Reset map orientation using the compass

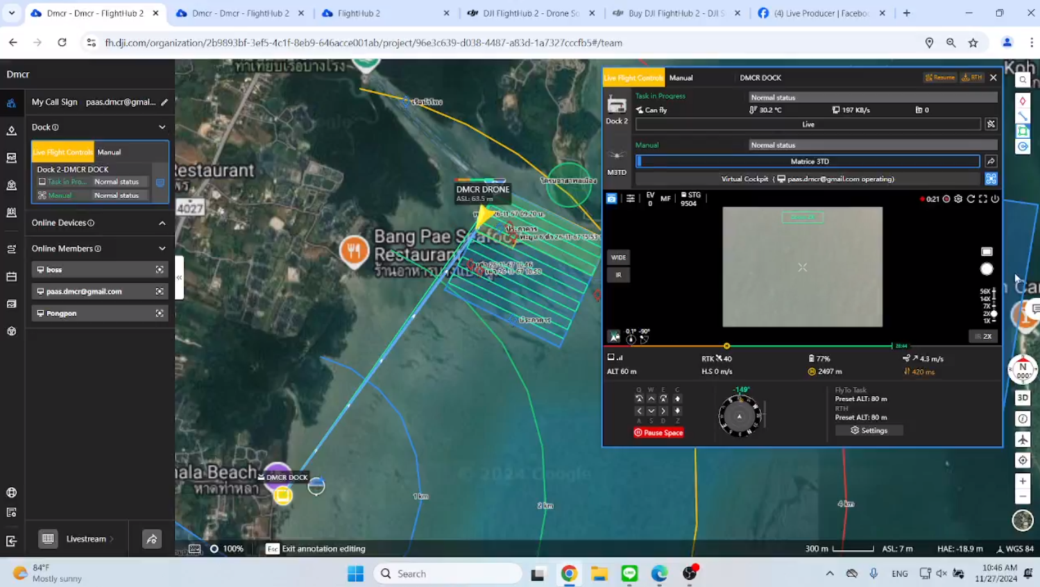coord(1023,370)
